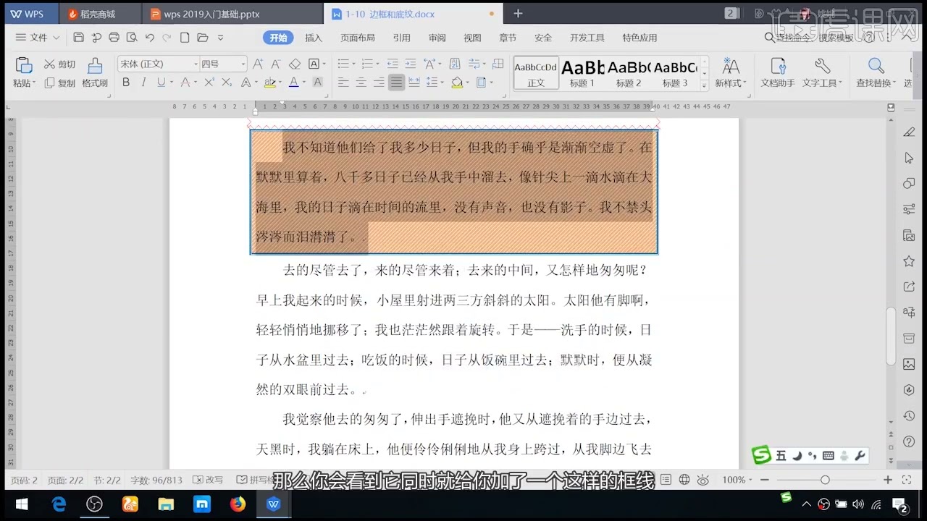Open Firefox from Windows taskbar
The height and width of the screenshot is (521, 927).
coord(238,504)
